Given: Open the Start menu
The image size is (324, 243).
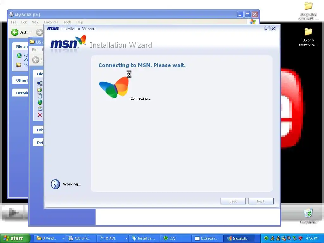Looking at the screenshot, I should point(15,238).
